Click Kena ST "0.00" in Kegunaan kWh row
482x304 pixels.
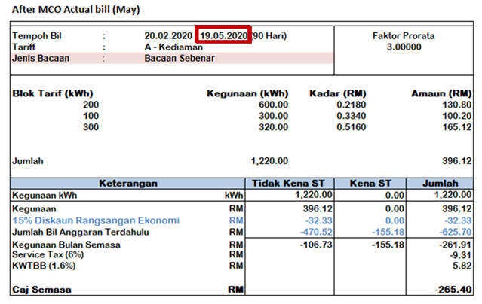click(x=395, y=196)
